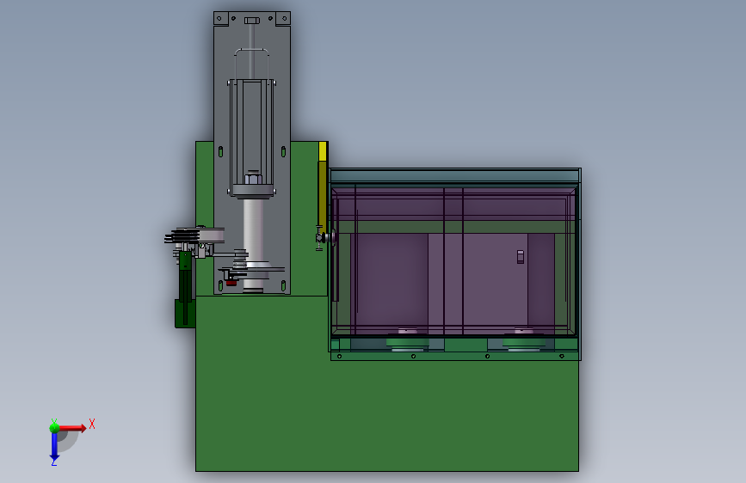Click the green Y axis dot of triad

[54, 428]
